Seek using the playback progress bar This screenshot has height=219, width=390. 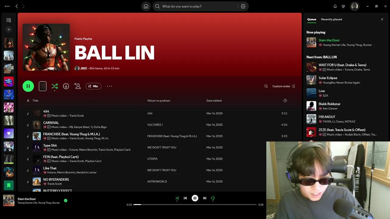tap(195, 205)
